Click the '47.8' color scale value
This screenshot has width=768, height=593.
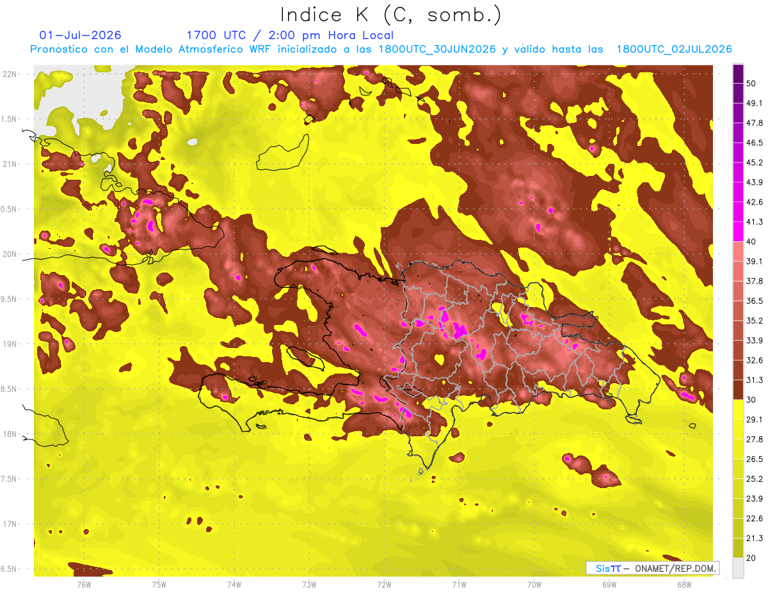point(754,123)
